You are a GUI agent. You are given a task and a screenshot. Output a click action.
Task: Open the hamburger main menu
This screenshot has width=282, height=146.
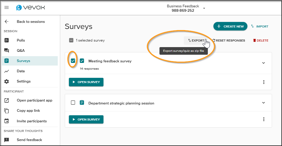click(x=7, y=8)
